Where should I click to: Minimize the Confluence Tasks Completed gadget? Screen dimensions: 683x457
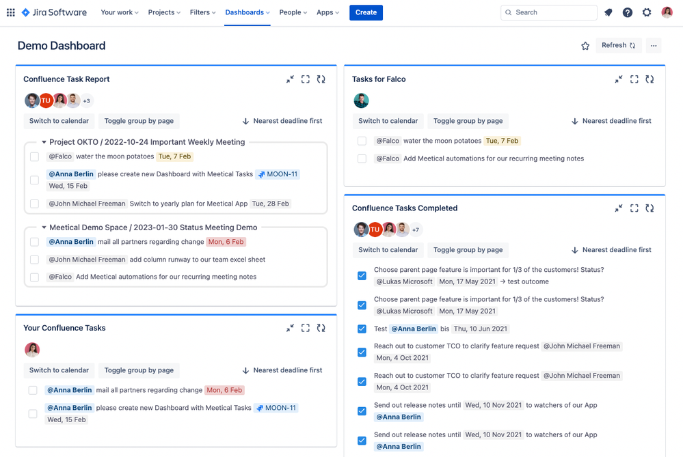(619, 208)
